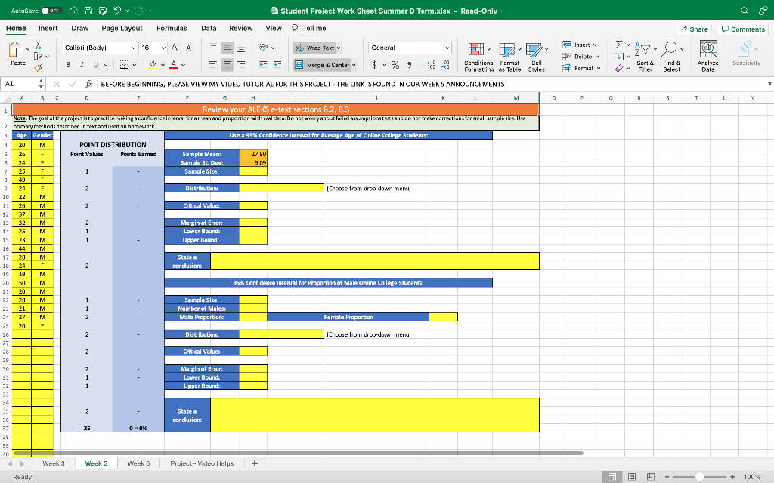This screenshot has height=483, width=774.
Task: Click the Percent Style icon
Action: (x=395, y=65)
